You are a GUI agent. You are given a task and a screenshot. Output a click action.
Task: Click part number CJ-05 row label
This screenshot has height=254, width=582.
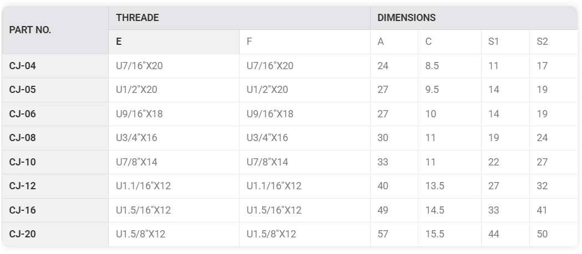click(x=55, y=90)
